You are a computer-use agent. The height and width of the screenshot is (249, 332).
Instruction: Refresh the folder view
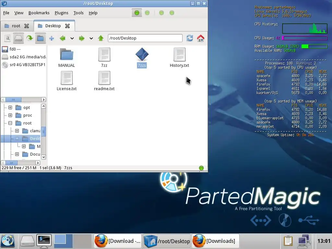(190, 38)
